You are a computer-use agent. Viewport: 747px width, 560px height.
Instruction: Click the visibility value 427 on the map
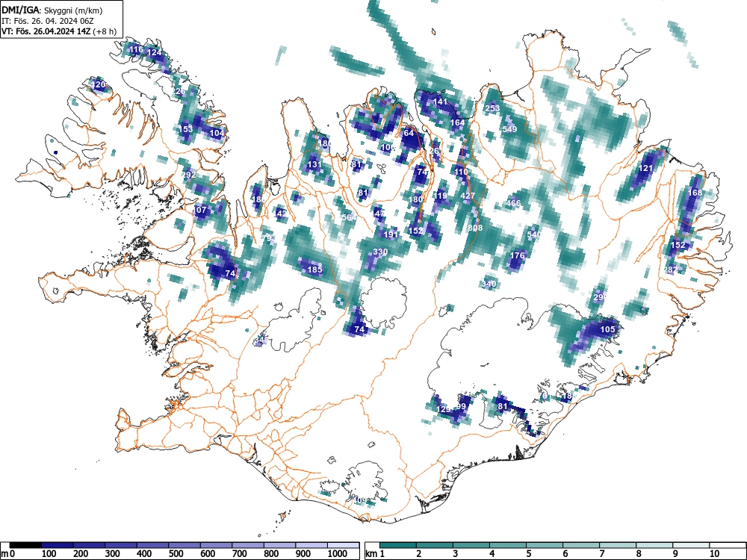468,196
